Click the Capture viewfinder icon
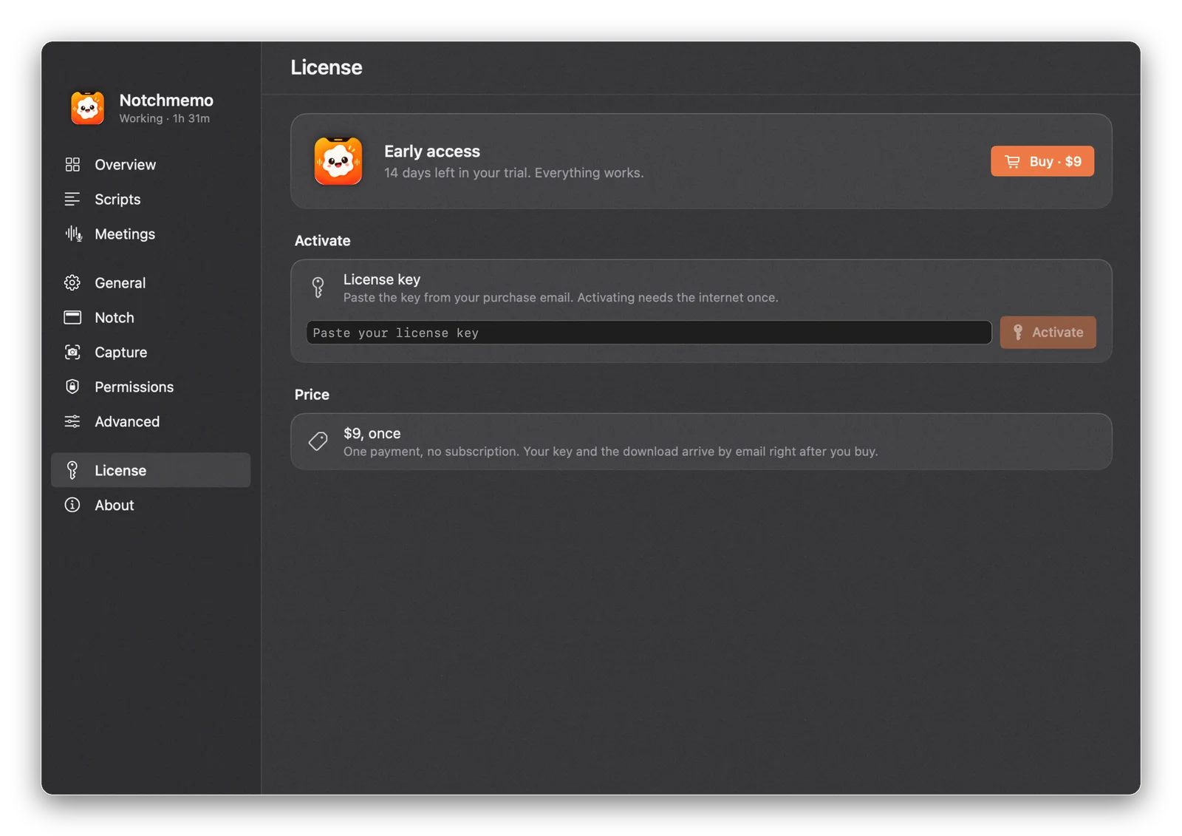Viewport: 1182px width, 836px height. pos(72,352)
